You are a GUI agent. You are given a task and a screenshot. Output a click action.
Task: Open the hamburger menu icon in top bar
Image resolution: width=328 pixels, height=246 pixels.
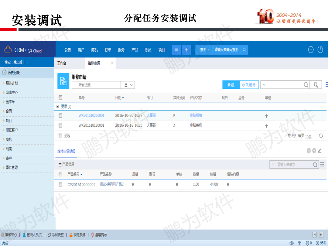tap(176, 50)
